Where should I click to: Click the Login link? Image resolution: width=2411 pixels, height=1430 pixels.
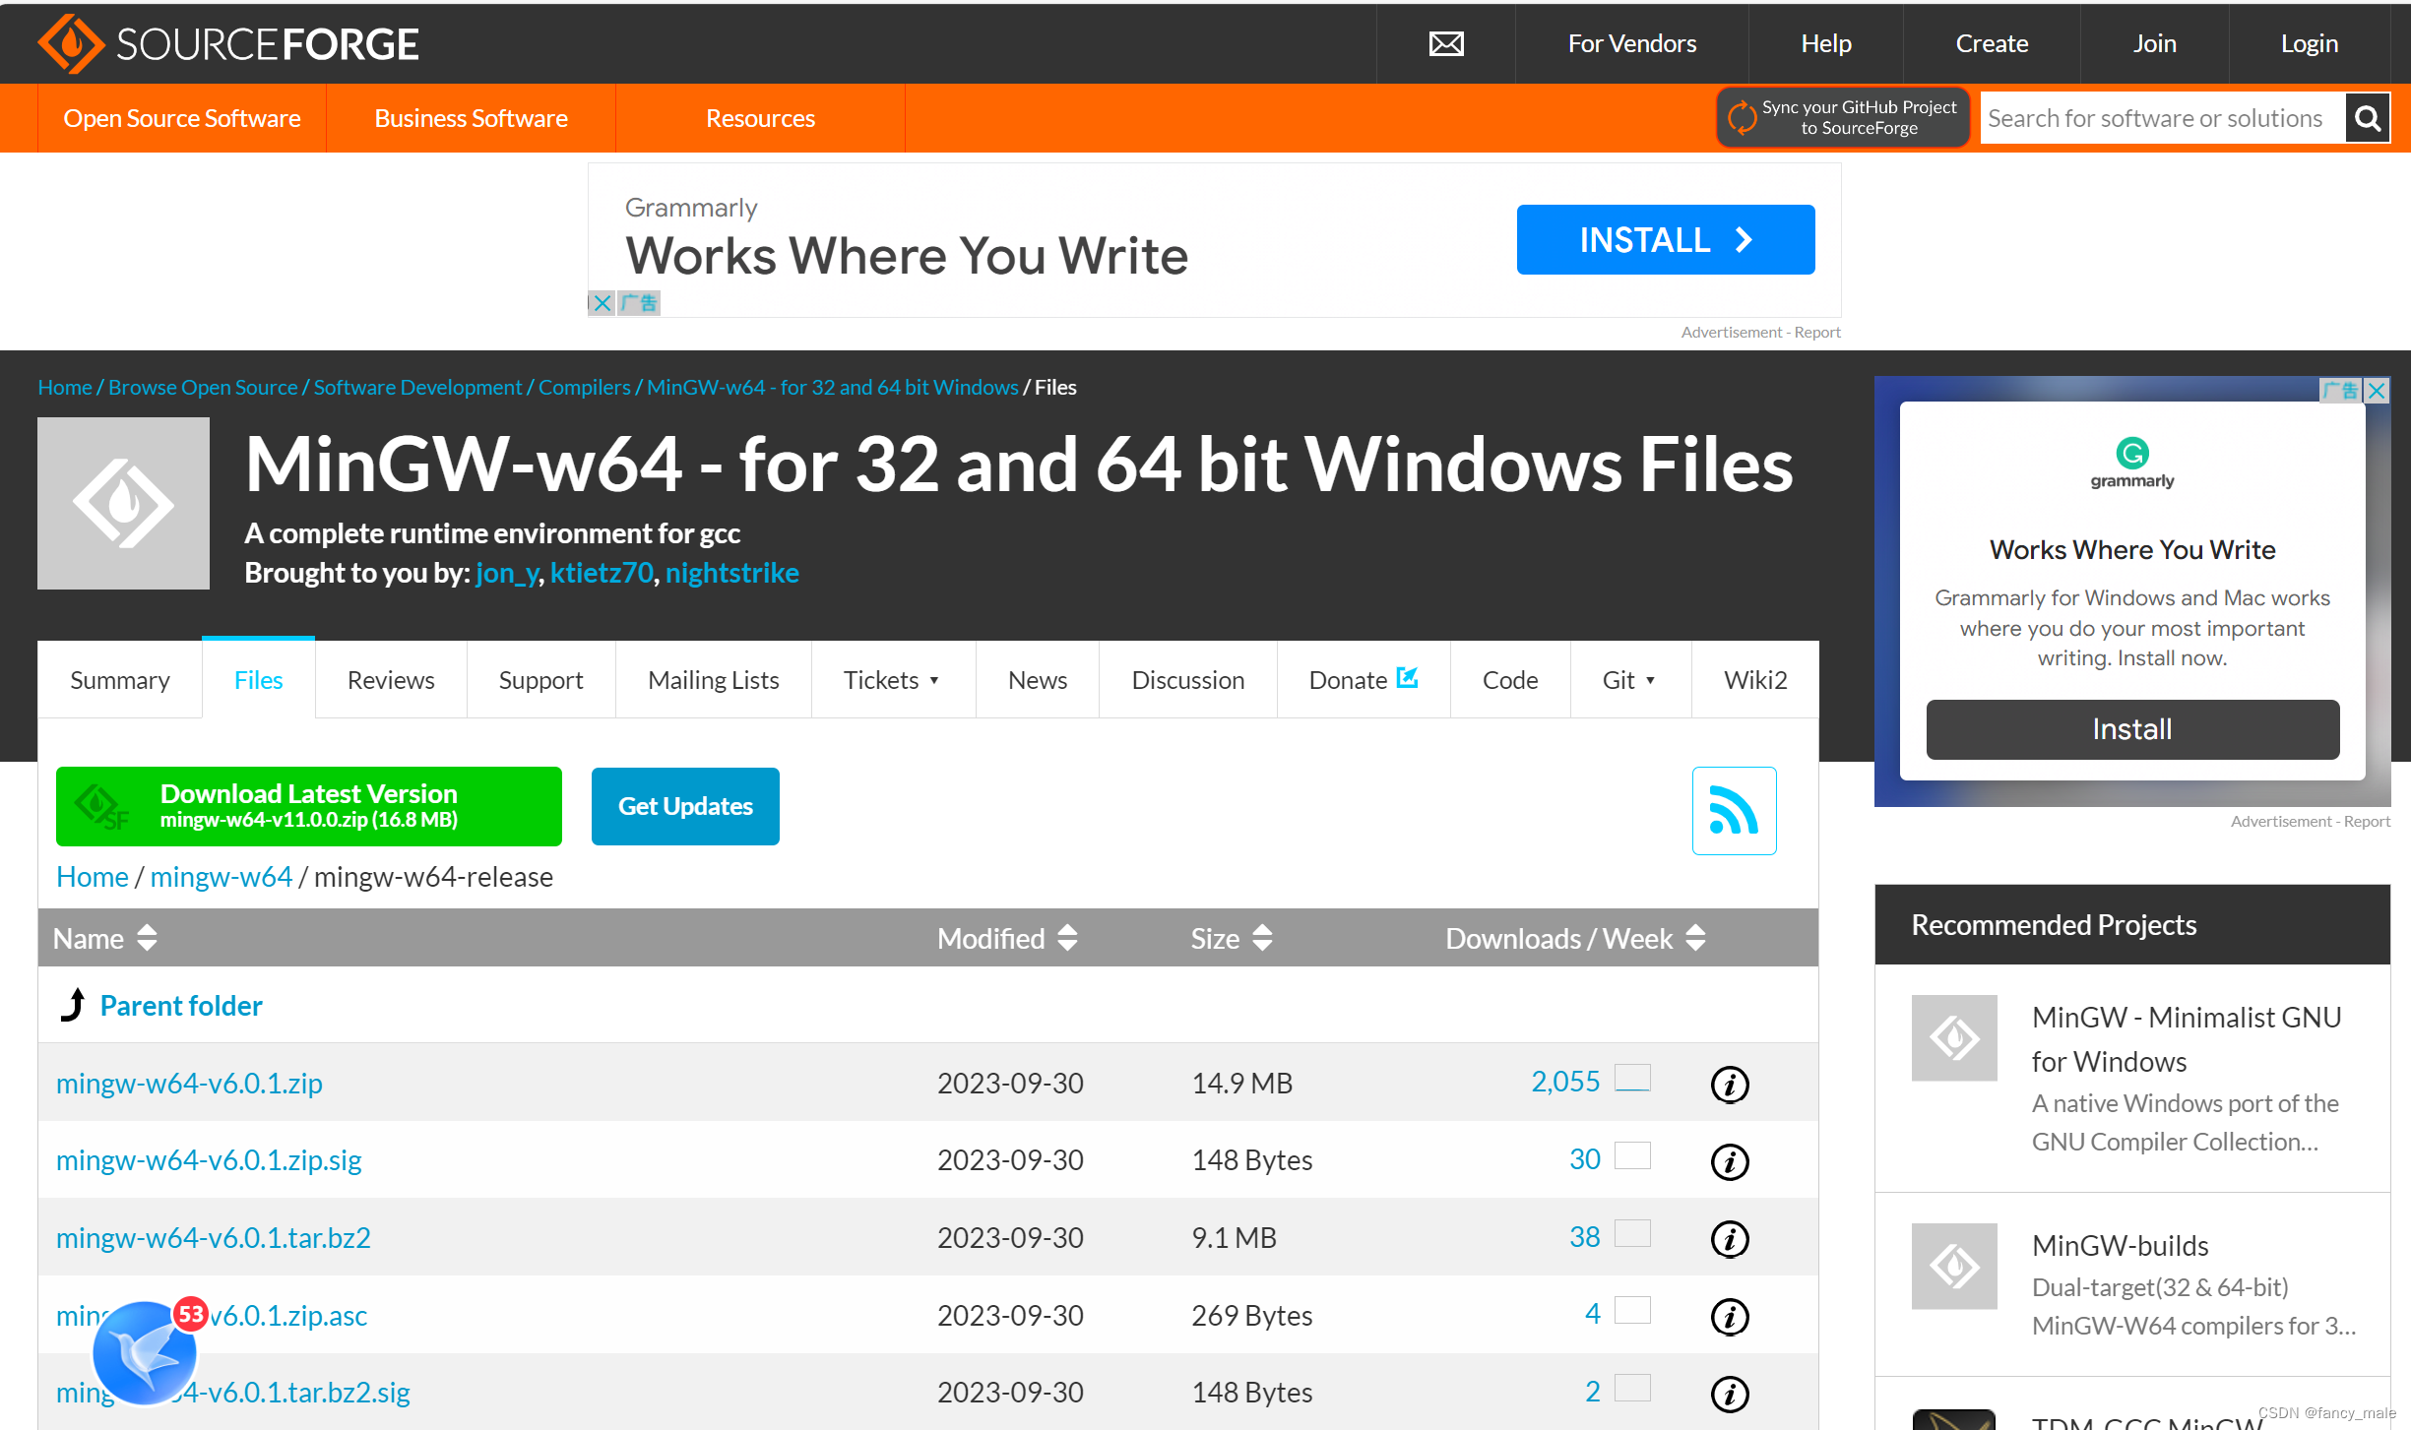(x=2309, y=43)
